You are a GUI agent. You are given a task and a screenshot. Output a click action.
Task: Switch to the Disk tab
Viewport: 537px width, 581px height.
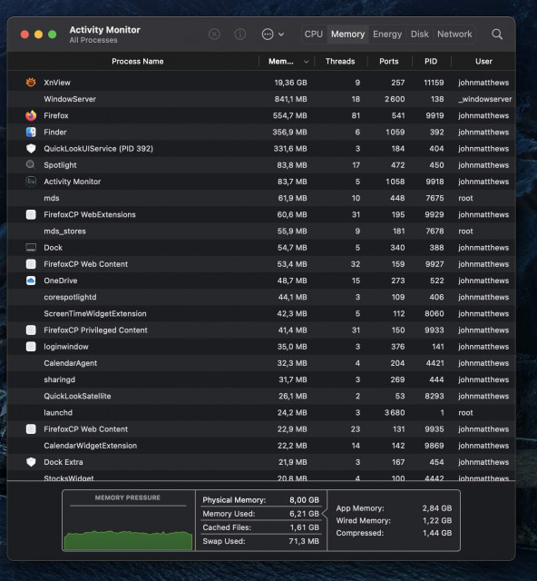click(420, 34)
